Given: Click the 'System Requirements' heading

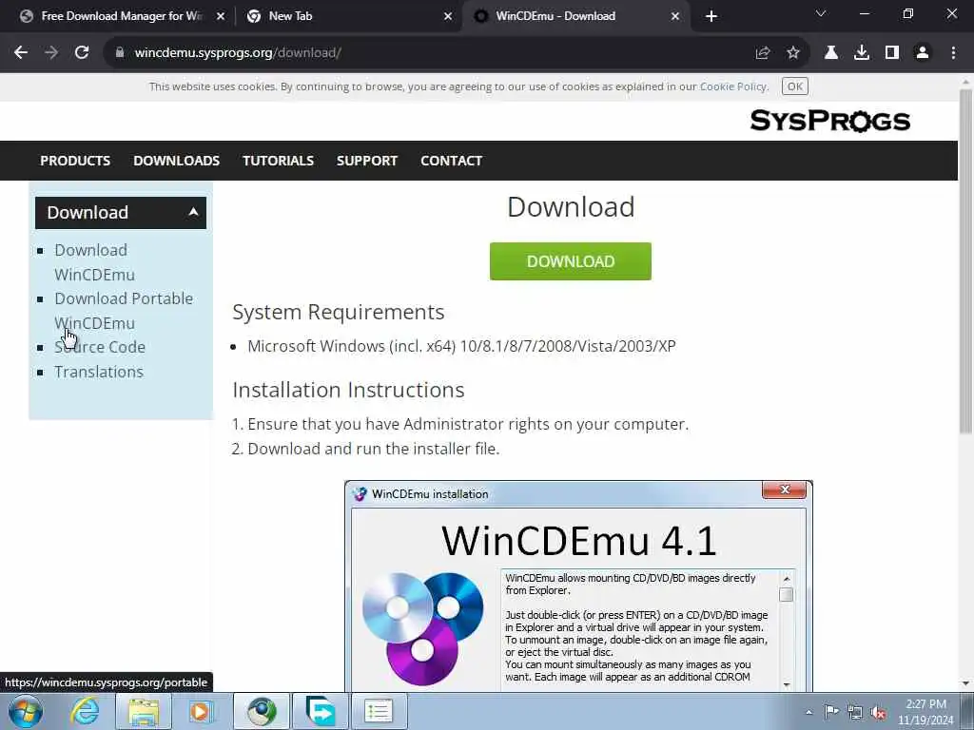Looking at the screenshot, I should [x=338, y=312].
